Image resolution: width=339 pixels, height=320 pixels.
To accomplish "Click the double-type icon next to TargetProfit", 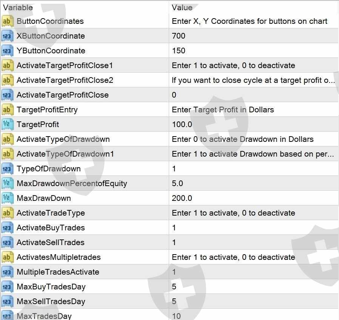I will tap(7, 124).
